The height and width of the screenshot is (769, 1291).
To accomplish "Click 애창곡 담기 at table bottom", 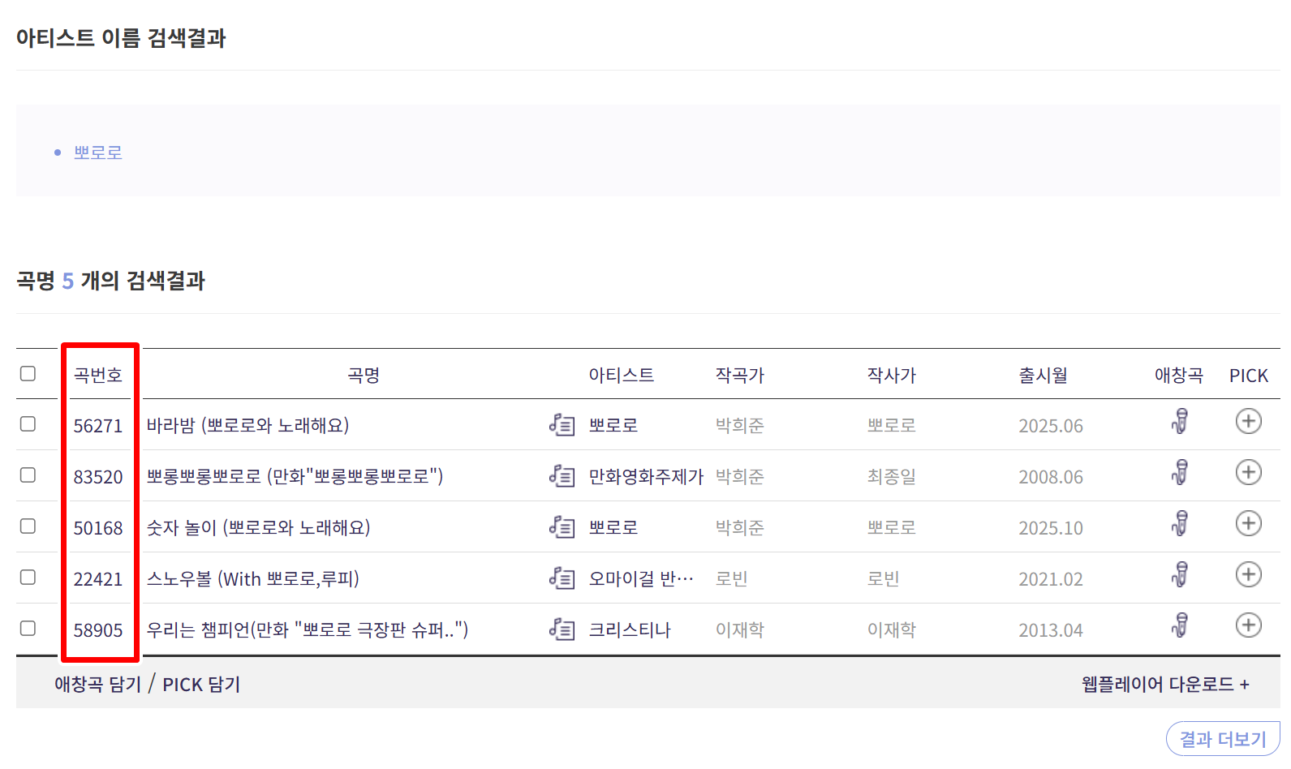I will (98, 684).
